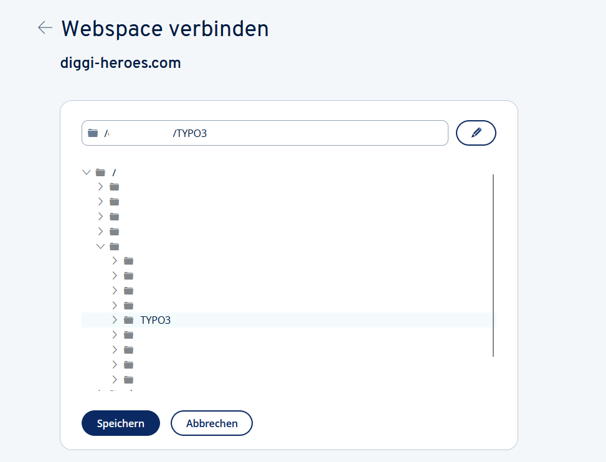This screenshot has width=606, height=462.
Task: Expand the folder directly above TYPO3
Action: pos(115,306)
